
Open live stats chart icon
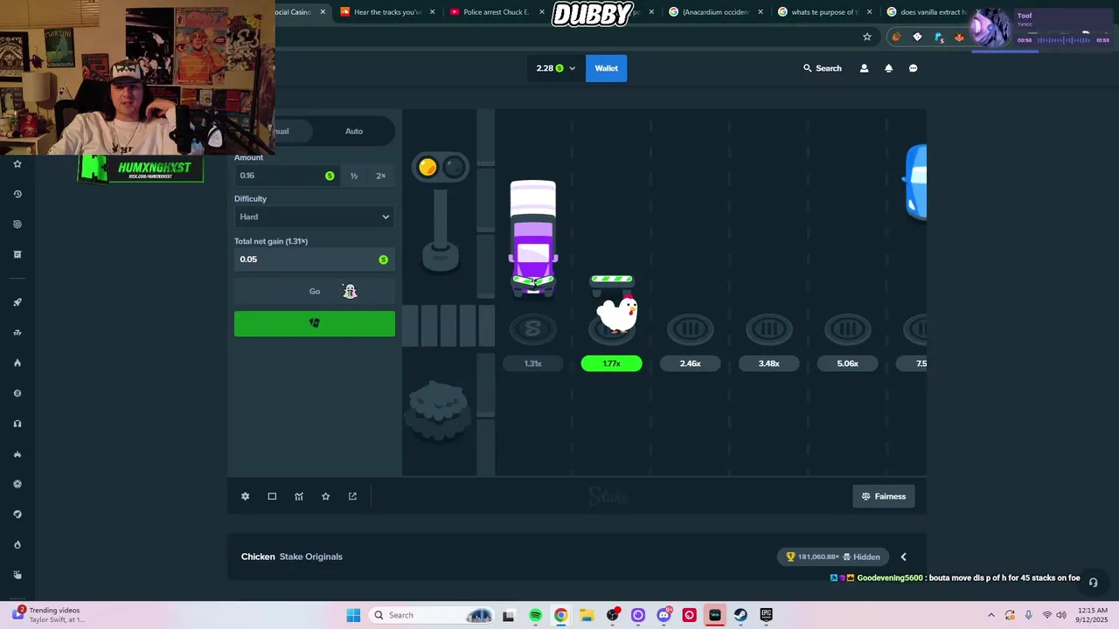pyautogui.click(x=299, y=496)
